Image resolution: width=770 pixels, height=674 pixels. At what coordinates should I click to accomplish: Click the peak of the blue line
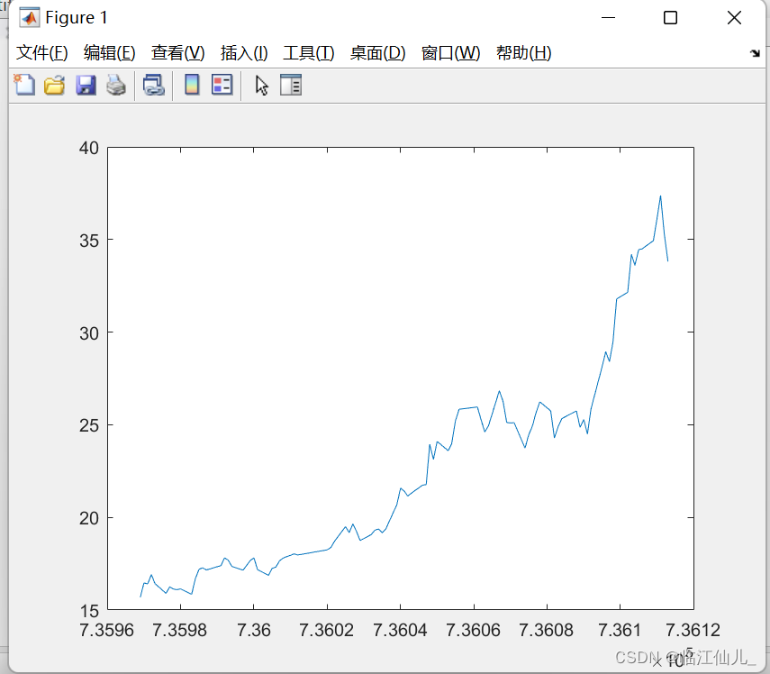(x=660, y=196)
